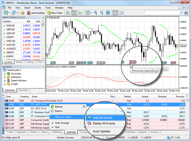
Task: Click the tile windows icon
Action: 108,13
